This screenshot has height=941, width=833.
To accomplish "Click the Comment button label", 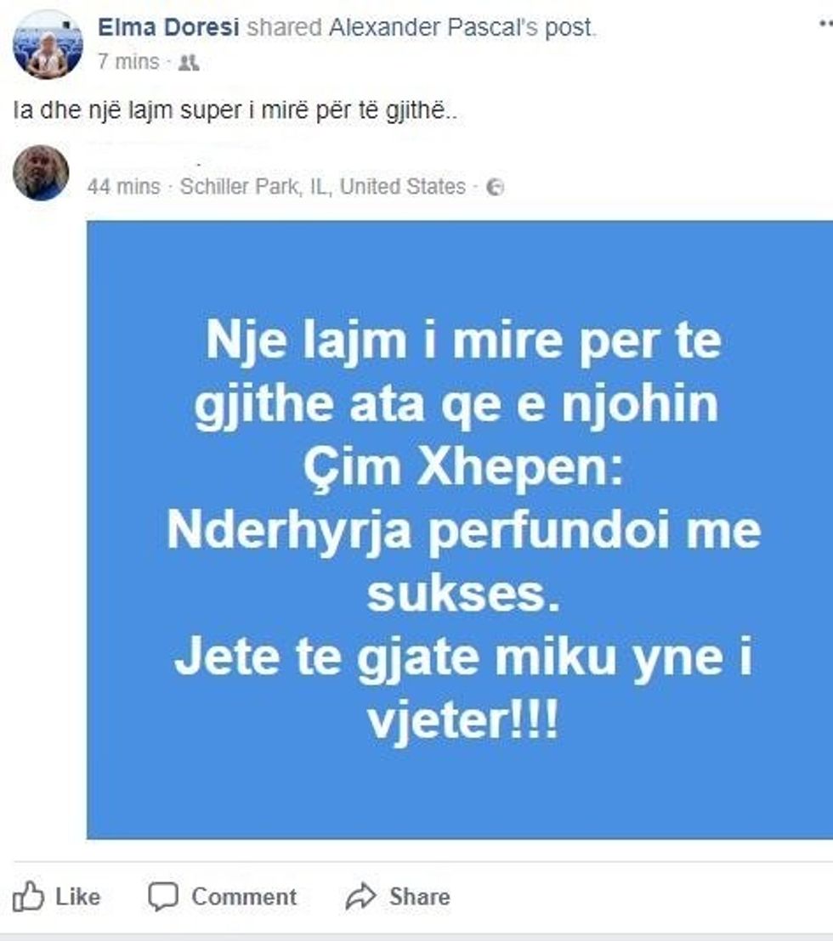I will pos(244,897).
